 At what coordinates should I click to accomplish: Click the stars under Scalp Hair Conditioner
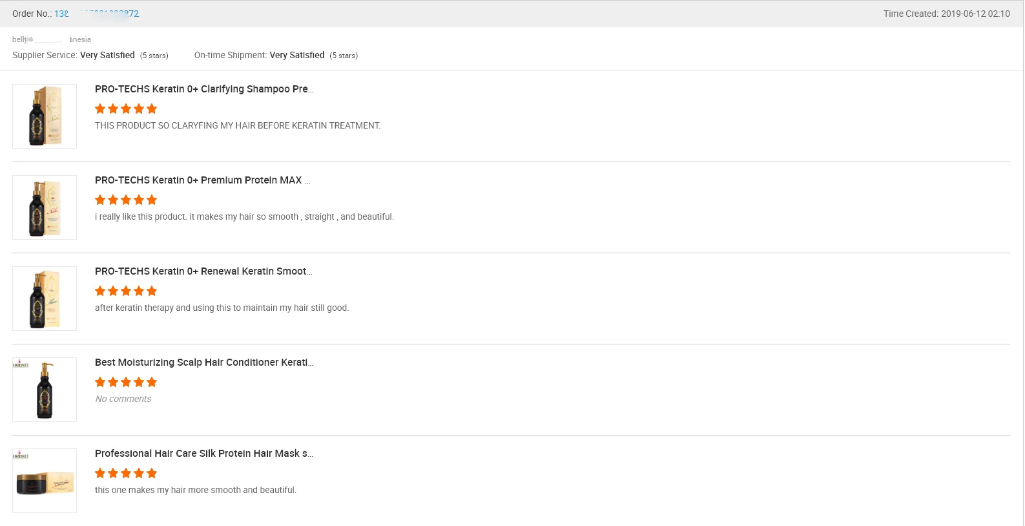point(126,382)
